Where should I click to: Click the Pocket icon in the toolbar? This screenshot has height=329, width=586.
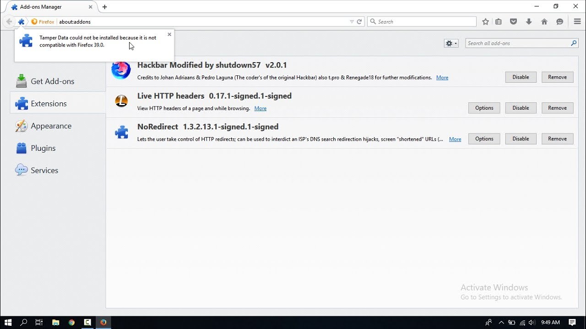pos(514,21)
